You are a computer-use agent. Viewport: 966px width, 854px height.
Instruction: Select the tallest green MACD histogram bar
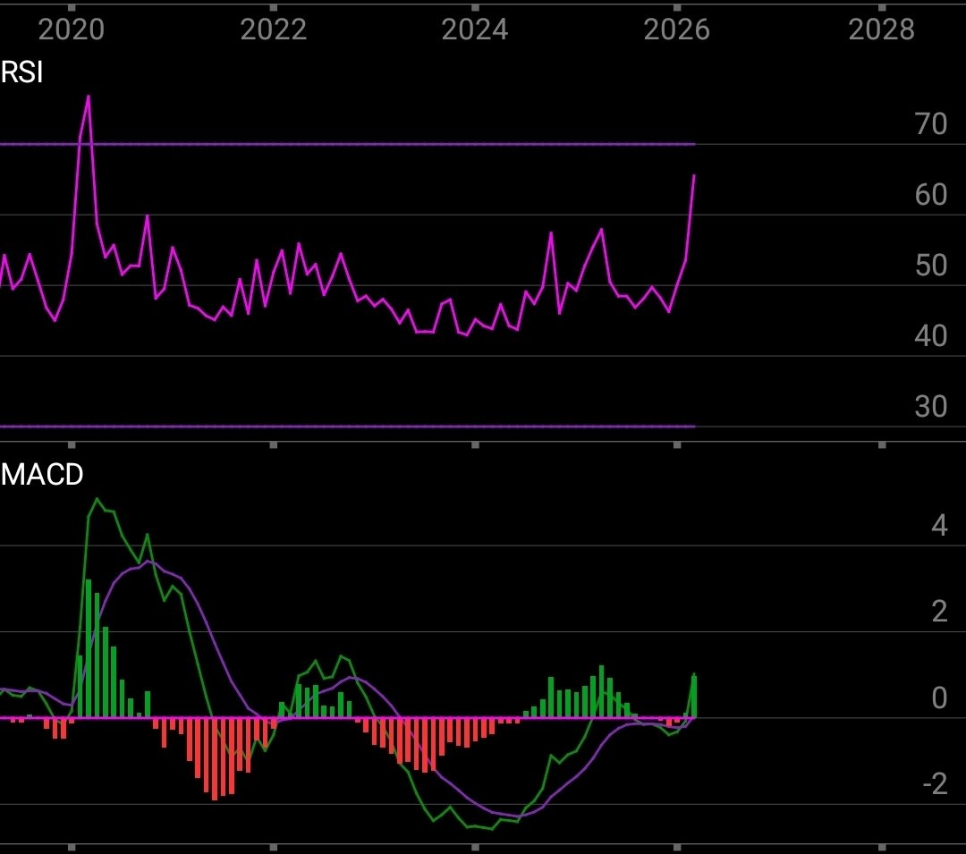coord(89,648)
